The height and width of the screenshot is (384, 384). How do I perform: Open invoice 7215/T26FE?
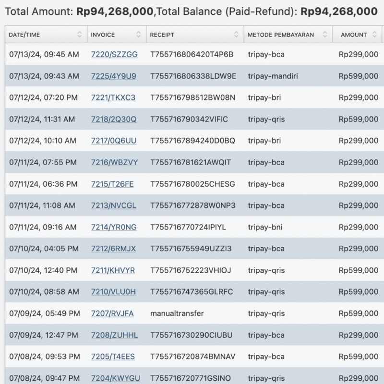click(x=112, y=184)
